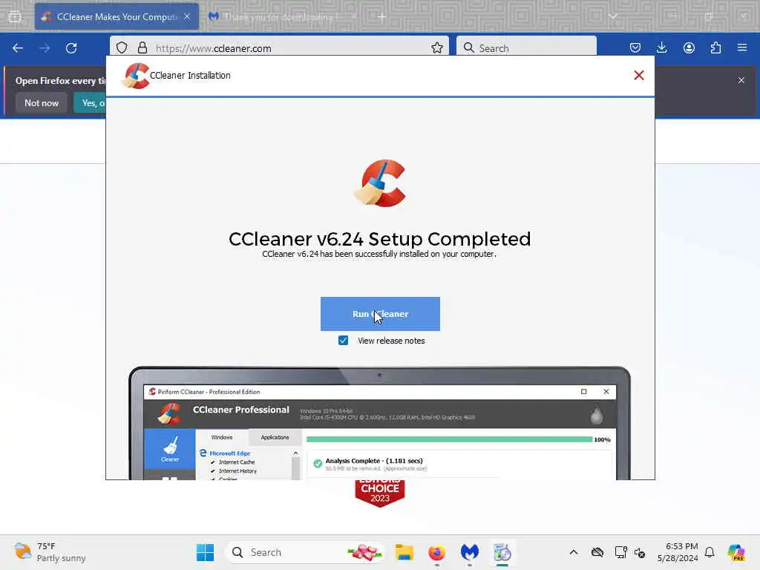Open the OneDrive tray icon
The image size is (760, 570).
597,552
